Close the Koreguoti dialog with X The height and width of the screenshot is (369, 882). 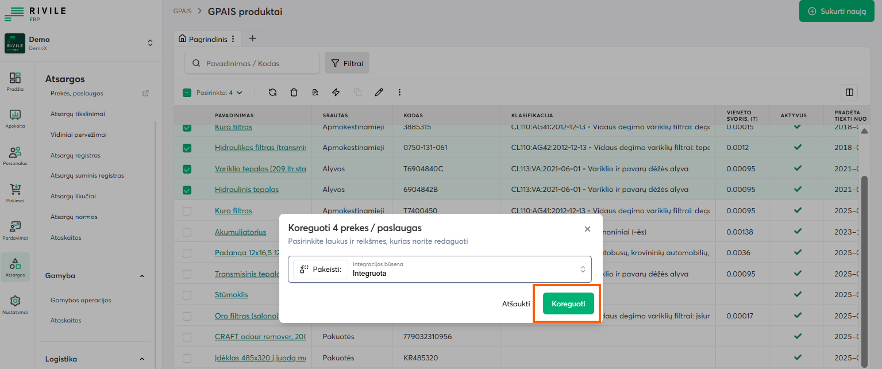[x=587, y=229]
